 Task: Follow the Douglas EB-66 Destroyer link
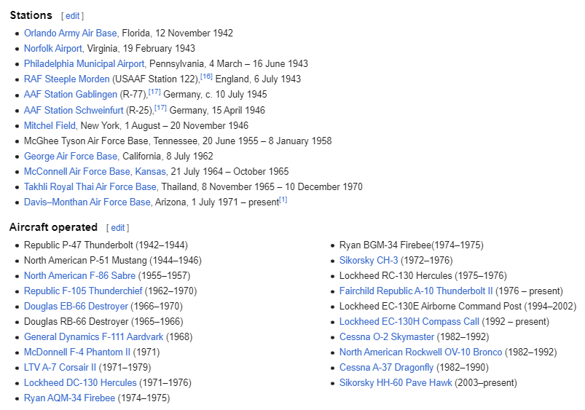(x=76, y=307)
